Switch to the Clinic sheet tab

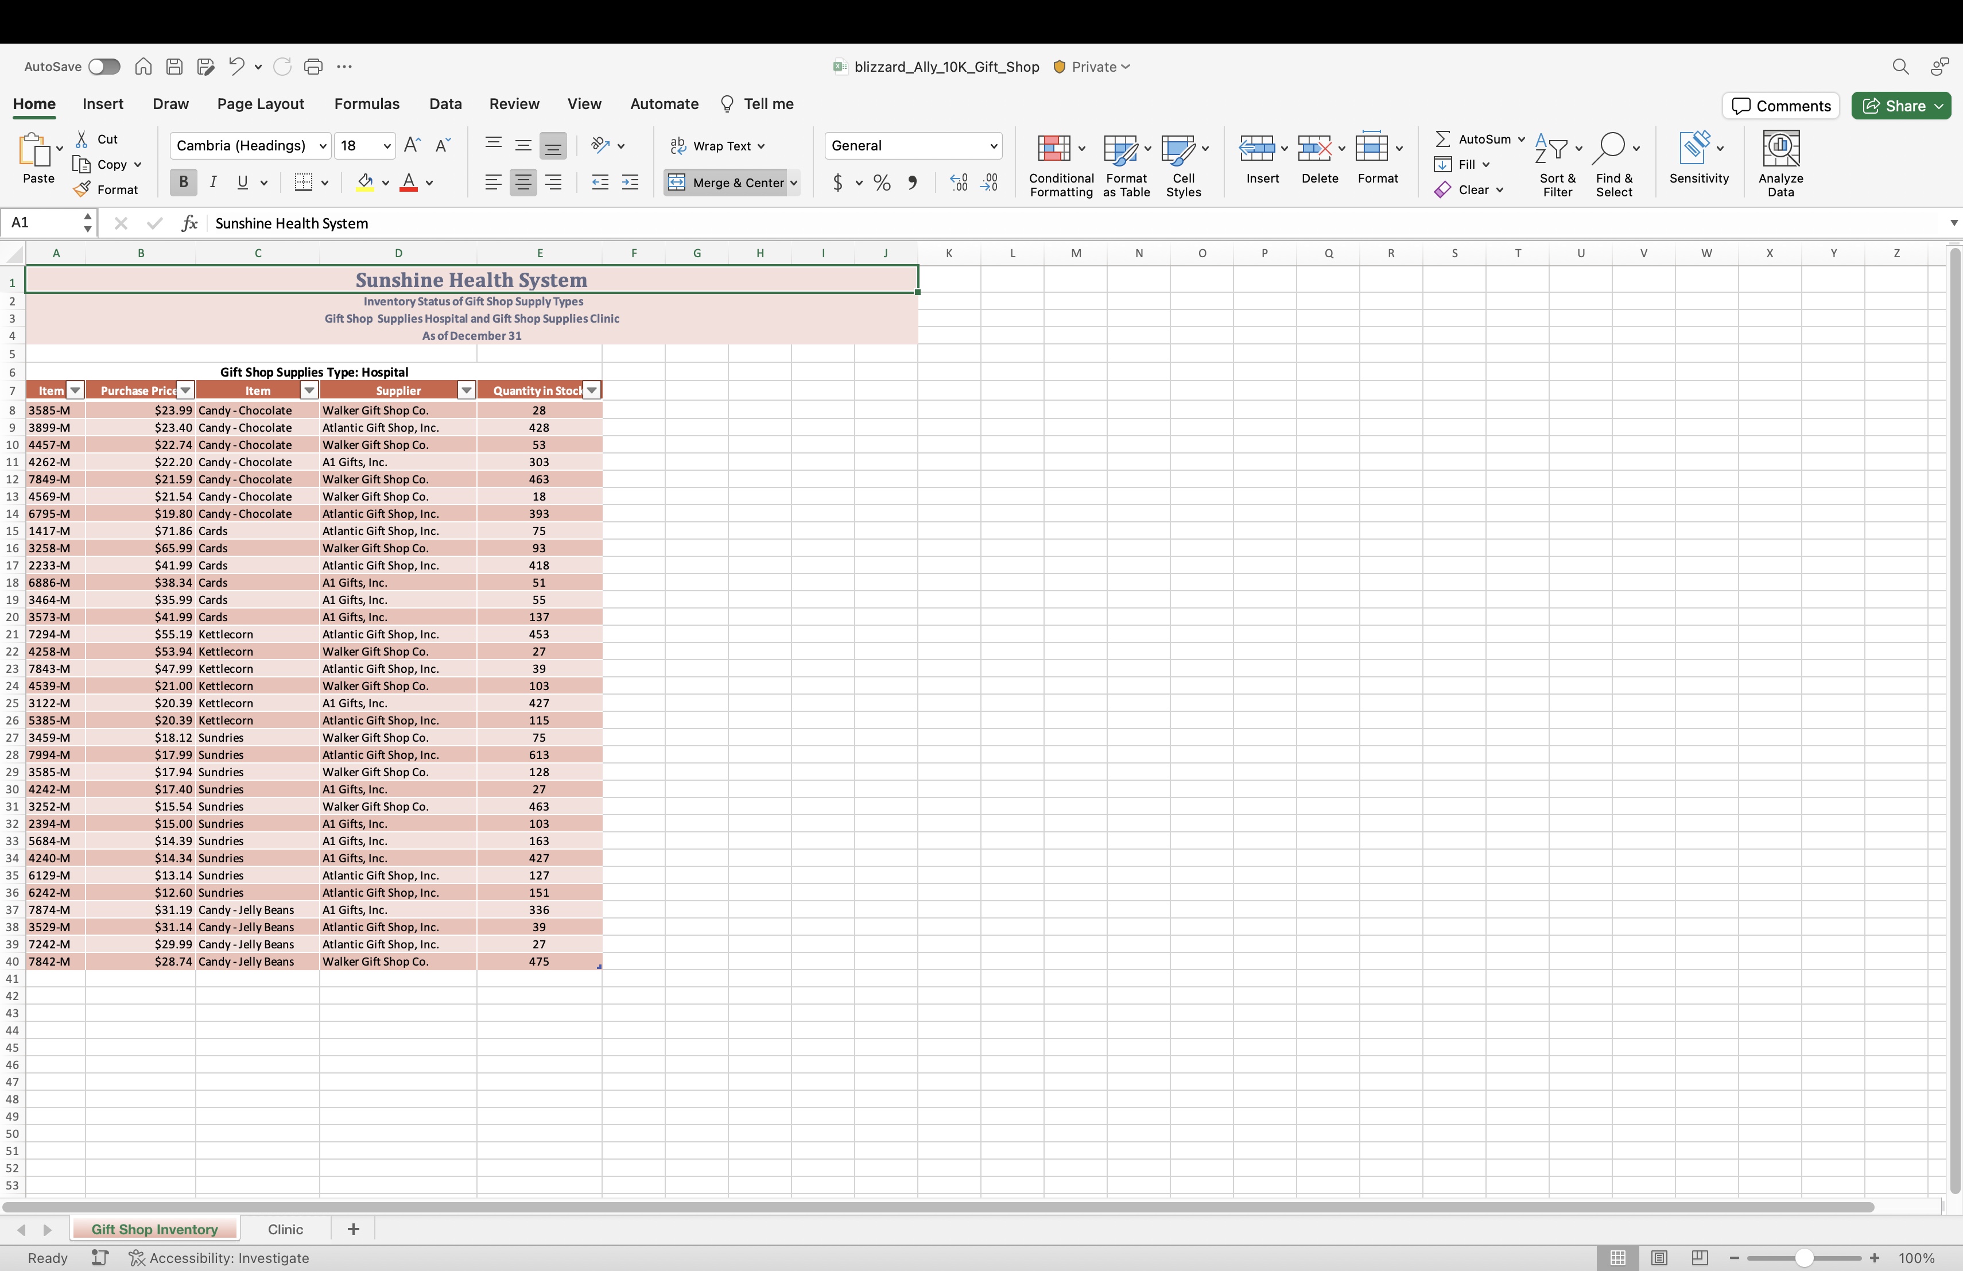click(285, 1229)
